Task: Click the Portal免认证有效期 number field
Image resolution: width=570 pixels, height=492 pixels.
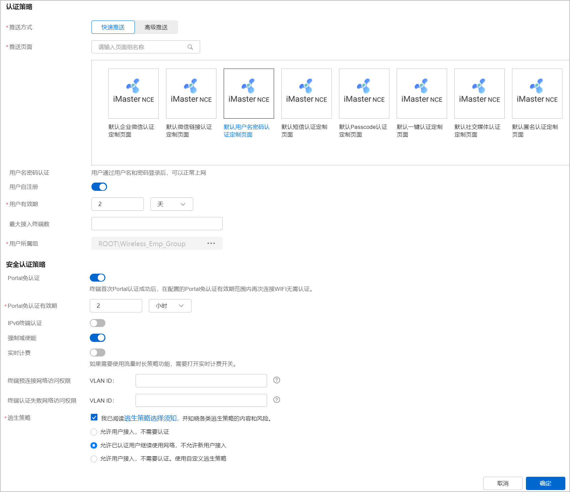Action: coord(116,306)
